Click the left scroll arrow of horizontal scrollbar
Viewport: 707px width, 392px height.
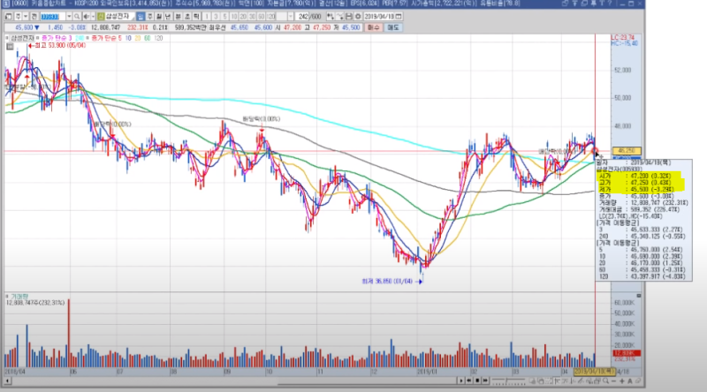tap(8, 381)
